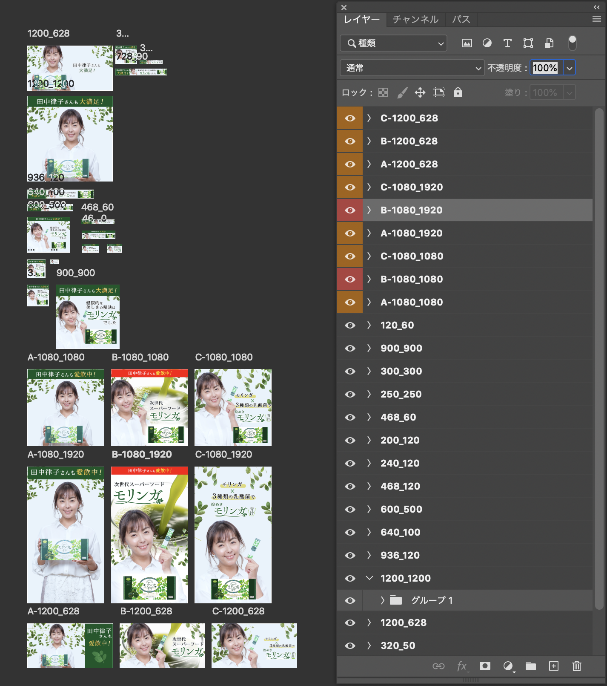Add a layer style with fx icon
This screenshot has height=686, width=607.
coord(462,666)
